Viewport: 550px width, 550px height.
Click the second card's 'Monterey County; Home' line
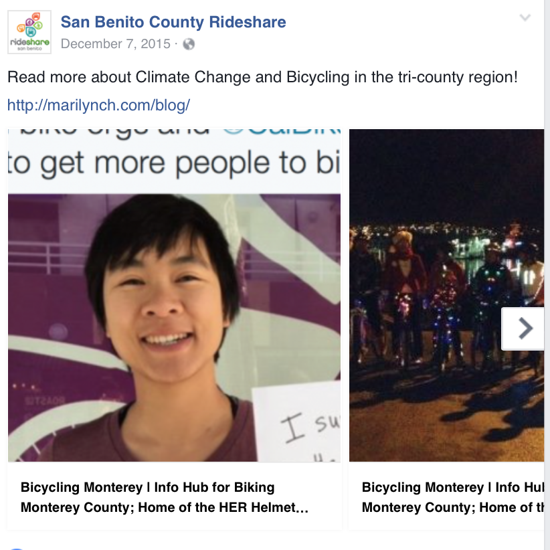[x=453, y=508]
